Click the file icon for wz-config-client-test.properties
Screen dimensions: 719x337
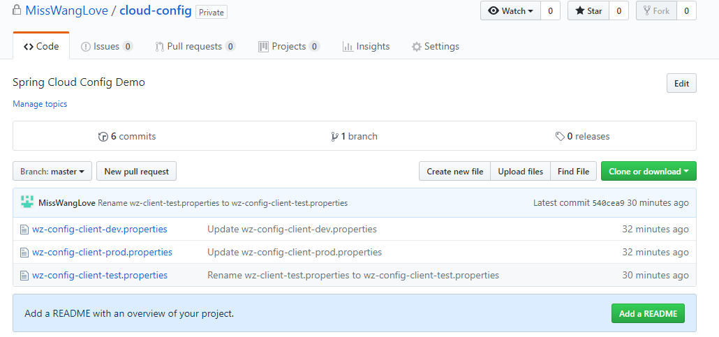[x=24, y=276]
